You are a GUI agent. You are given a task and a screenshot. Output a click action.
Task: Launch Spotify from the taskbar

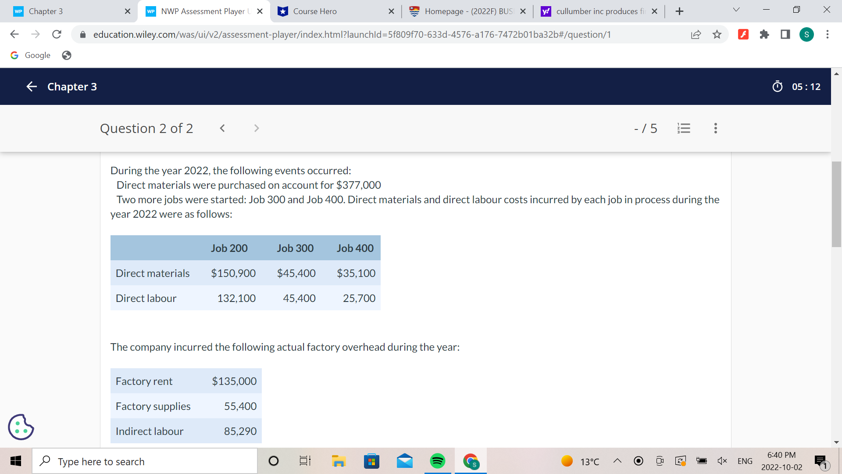pyautogui.click(x=437, y=461)
